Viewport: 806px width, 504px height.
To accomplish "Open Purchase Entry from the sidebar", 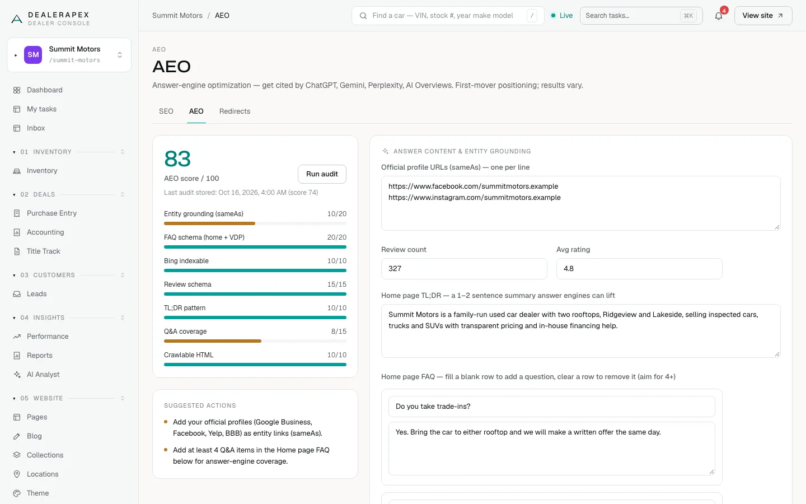I will (52, 213).
